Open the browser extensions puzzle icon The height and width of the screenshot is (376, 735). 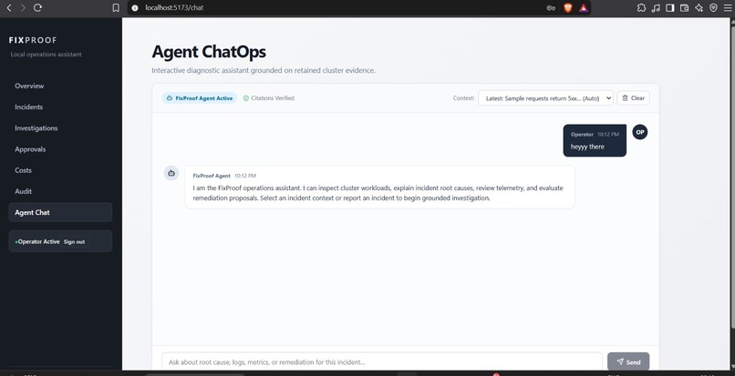(x=641, y=7)
